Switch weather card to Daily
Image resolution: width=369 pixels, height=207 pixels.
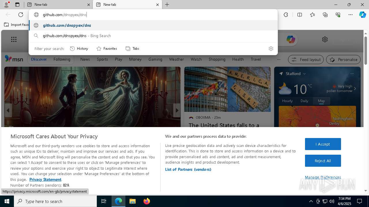click(x=304, y=101)
